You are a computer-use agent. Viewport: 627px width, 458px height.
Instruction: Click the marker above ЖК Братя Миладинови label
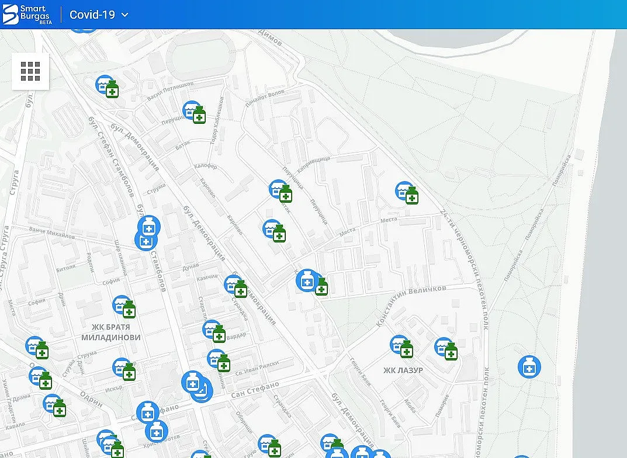(124, 306)
